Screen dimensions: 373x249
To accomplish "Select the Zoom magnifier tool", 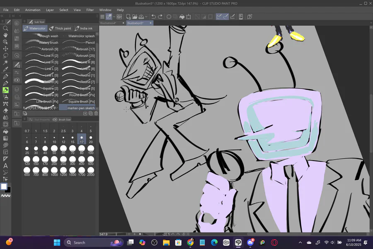I will [5, 28].
